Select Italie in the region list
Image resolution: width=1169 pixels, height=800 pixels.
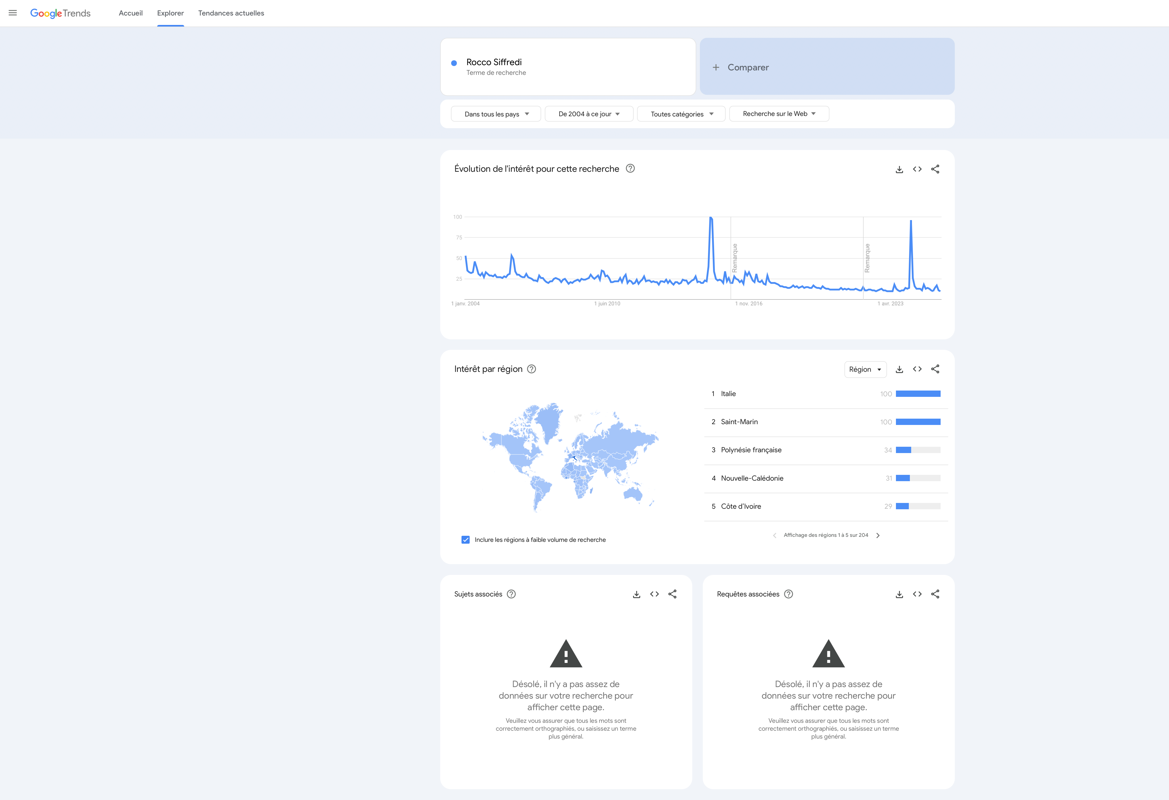tap(728, 394)
